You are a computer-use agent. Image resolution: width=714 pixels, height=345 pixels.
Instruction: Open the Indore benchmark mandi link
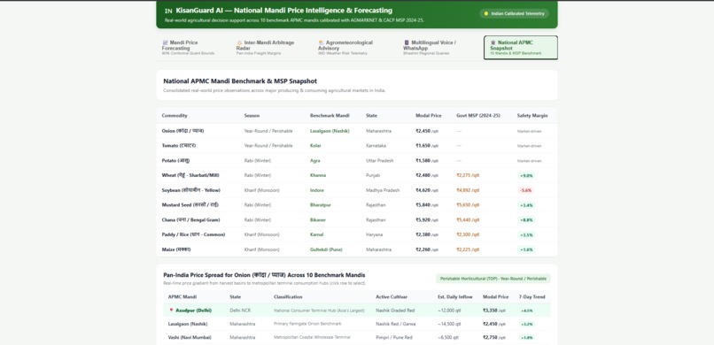(x=317, y=190)
